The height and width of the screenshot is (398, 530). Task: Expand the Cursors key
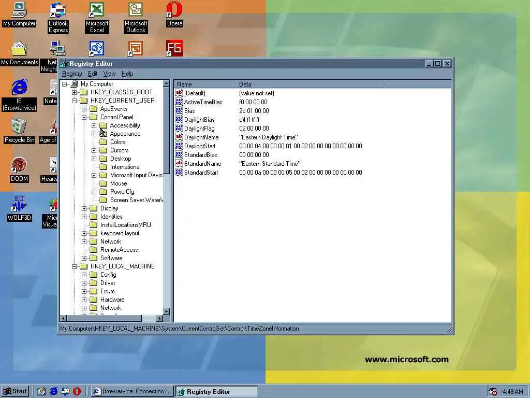click(94, 150)
